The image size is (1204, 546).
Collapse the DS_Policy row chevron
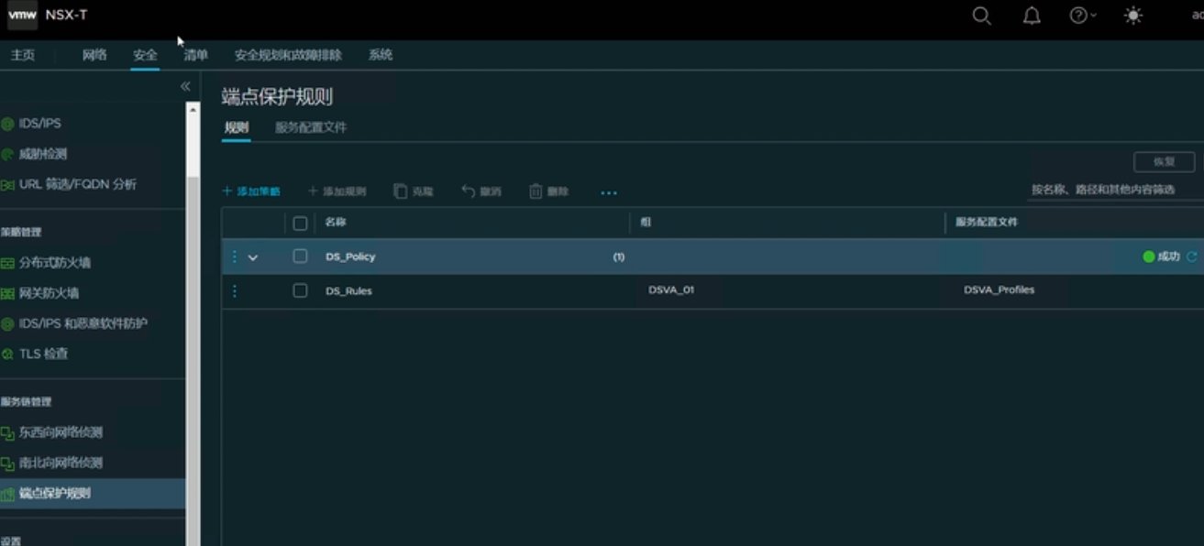coord(253,257)
